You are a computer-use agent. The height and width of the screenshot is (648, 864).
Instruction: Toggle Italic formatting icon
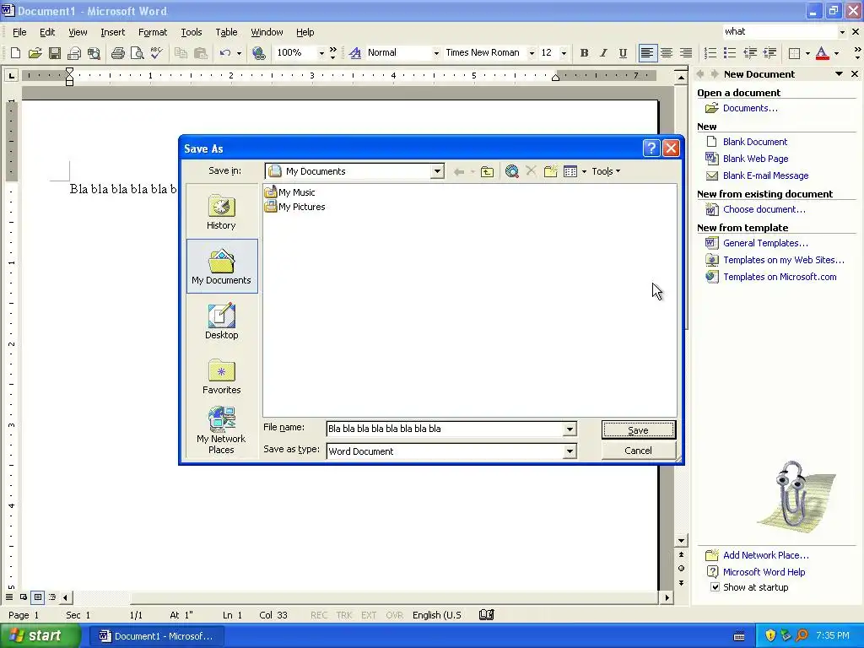(603, 53)
